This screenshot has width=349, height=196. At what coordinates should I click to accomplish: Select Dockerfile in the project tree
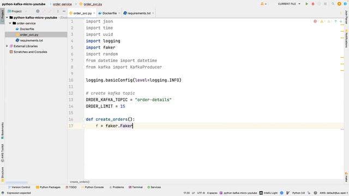tap(27, 29)
